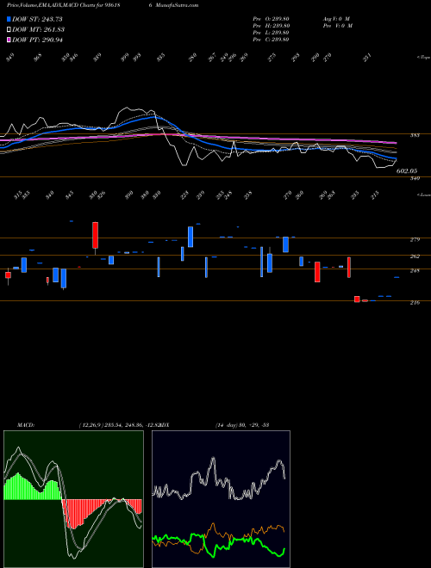The width and height of the screenshot is (431, 568).
Task: Click the white ADX line peak
Action: 213,460
